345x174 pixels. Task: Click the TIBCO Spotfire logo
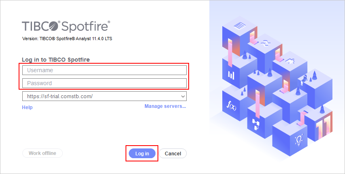point(66,26)
